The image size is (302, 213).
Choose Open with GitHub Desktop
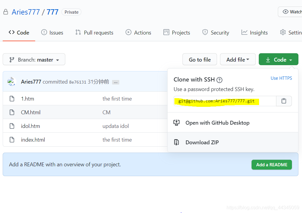pyautogui.click(x=233, y=123)
